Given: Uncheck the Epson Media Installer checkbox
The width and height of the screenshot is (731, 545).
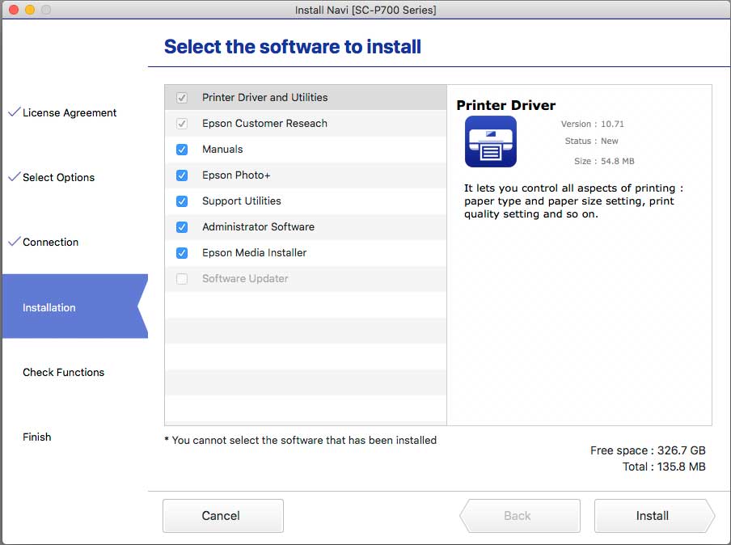Looking at the screenshot, I should click(x=182, y=253).
